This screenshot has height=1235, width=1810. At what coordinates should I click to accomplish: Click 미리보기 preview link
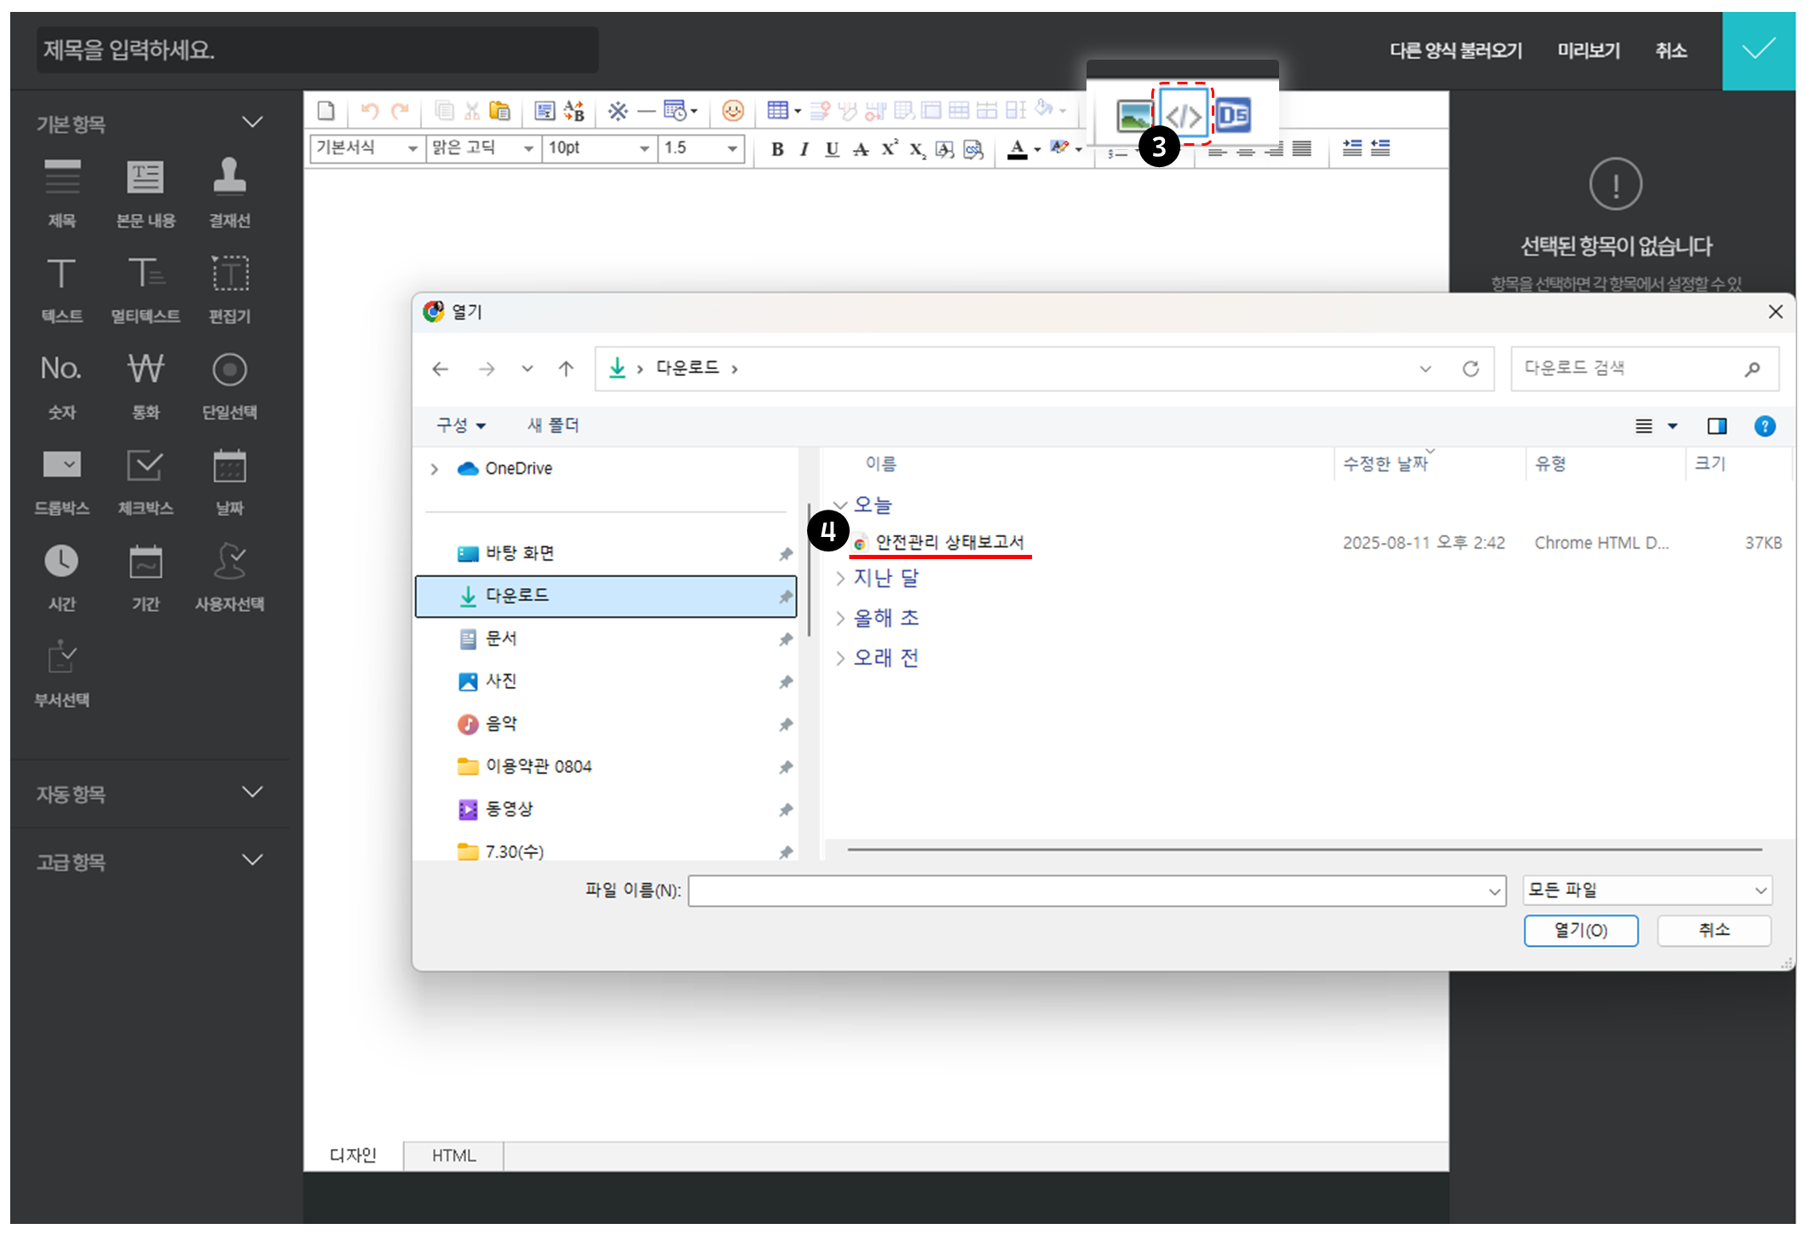[x=1588, y=50]
